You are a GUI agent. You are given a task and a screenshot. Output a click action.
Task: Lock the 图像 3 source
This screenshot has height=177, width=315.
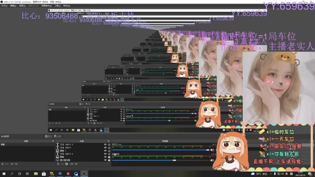(x=109, y=151)
